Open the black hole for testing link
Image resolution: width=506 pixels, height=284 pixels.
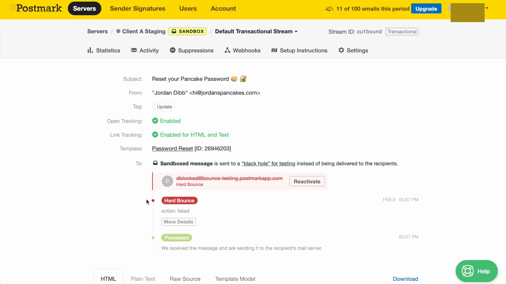268,163
